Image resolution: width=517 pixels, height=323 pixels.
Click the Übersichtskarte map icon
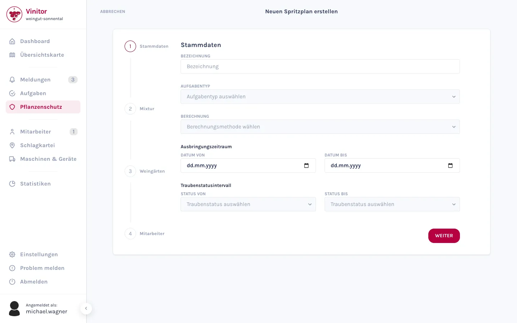[x=12, y=55]
